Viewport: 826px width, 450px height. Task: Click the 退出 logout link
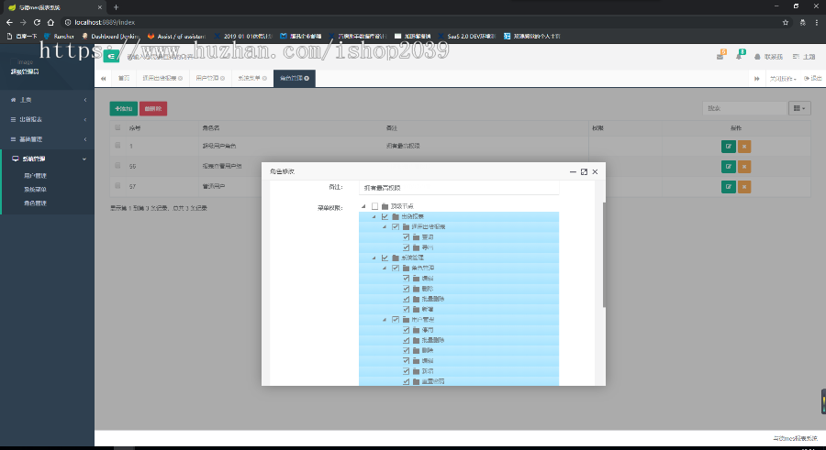(813, 79)
